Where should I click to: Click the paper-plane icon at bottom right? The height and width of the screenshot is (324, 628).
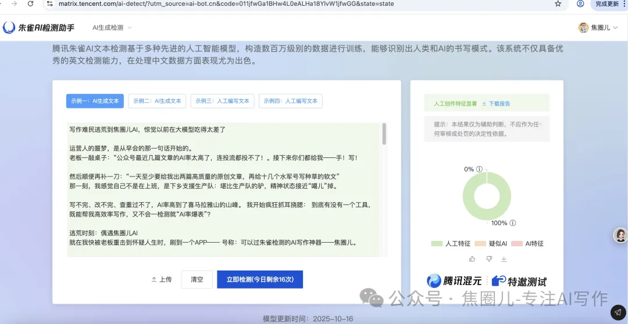tap(618, 312)
